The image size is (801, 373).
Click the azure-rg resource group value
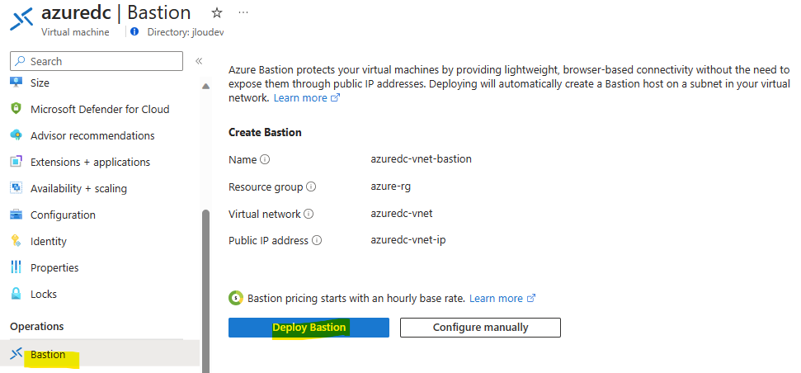coord(391,186)
